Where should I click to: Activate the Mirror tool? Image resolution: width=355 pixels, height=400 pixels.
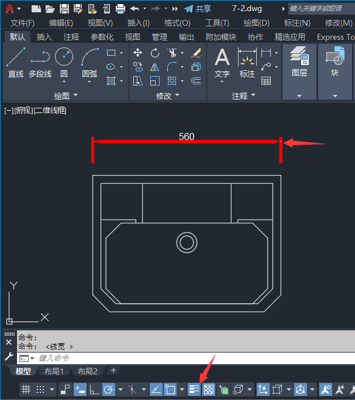click(154, 67)
